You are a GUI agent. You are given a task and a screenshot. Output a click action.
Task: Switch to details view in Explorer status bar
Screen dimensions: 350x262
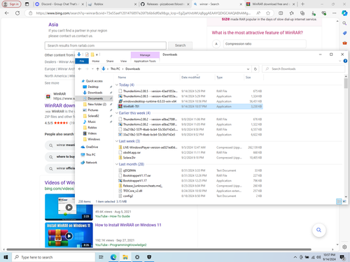pos(339,201)
